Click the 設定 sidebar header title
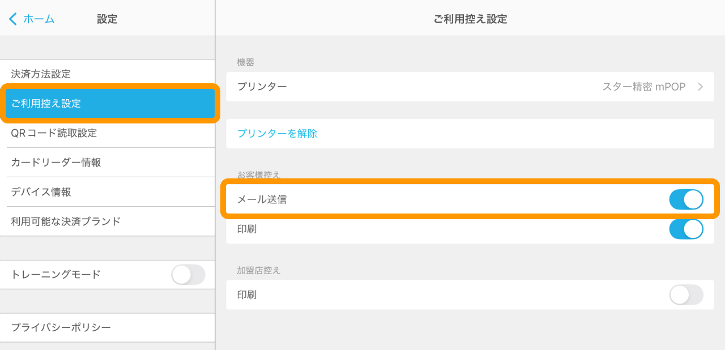The height and width of the screenshot is (350, 725). [x=107, y=19]
